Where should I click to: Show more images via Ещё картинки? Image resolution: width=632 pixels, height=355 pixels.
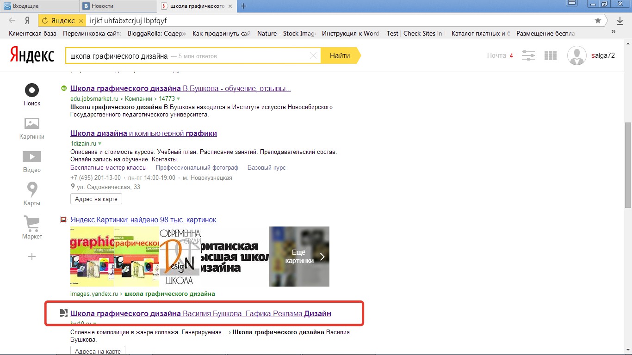coord(299,257)
